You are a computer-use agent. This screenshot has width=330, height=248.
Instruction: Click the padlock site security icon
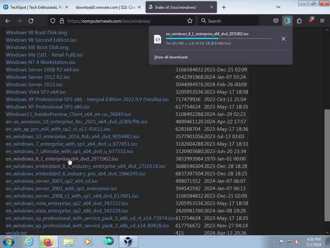(x=62, y=21)
